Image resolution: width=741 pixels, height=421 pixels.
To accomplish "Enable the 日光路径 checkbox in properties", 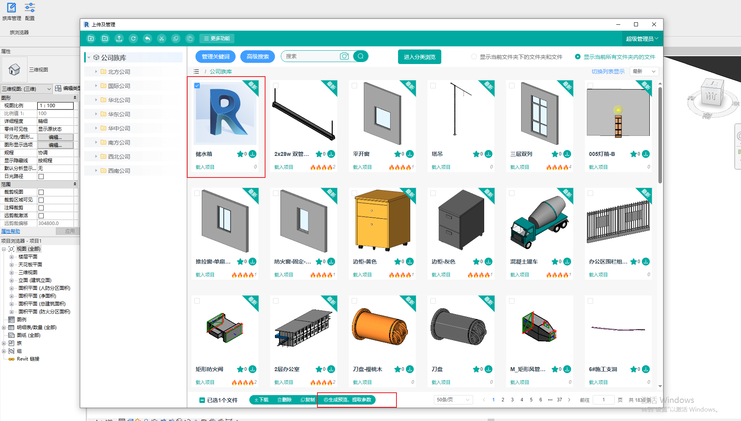I will (x=41, y=176).
